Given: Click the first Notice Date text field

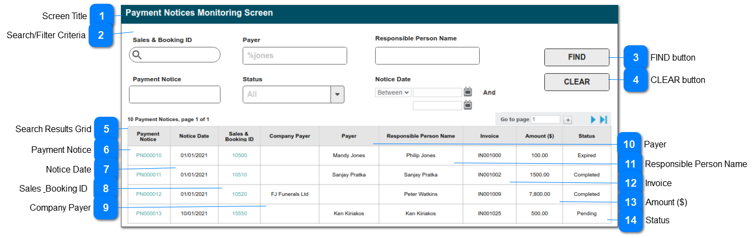Looking at the screenshot, I should 437,92.
